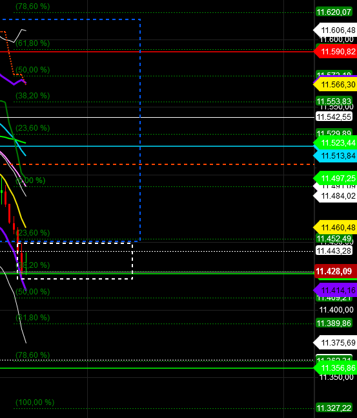Screen dimensions: 357x418
Task: Select the top (78,60 %) Fibonacci label
Action: click(33, 6)
